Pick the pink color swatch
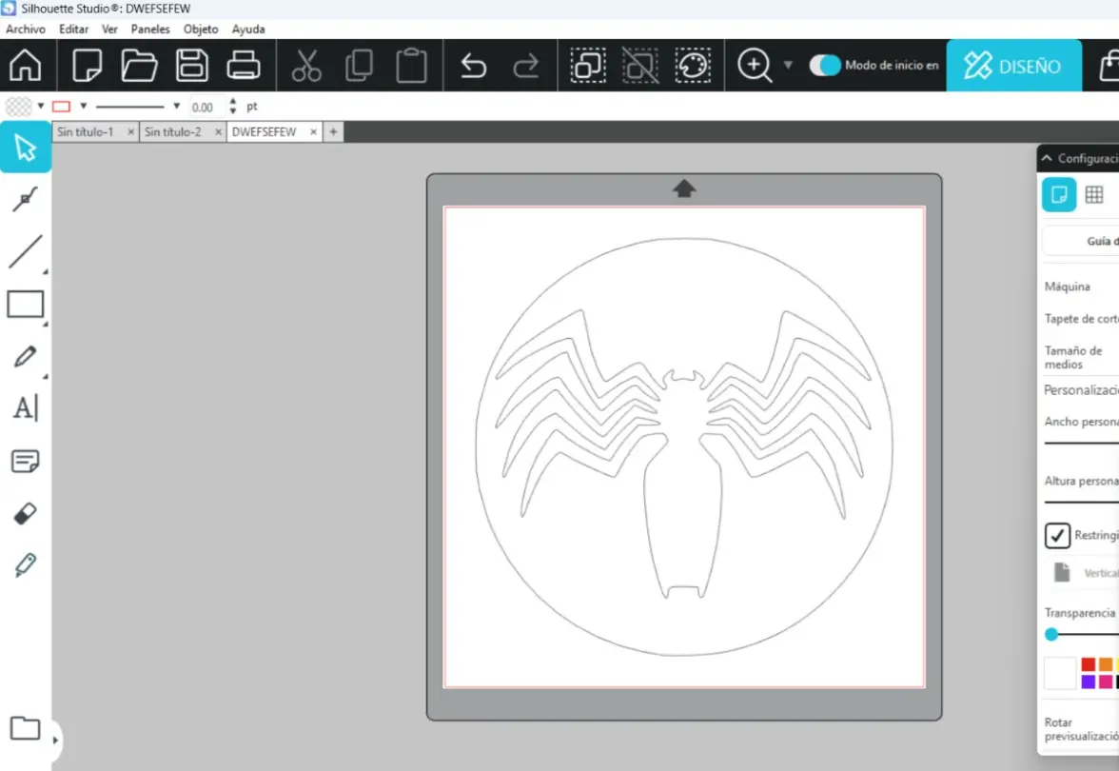Screen dimensions: 1119x771 click(x=1106, y=682)
